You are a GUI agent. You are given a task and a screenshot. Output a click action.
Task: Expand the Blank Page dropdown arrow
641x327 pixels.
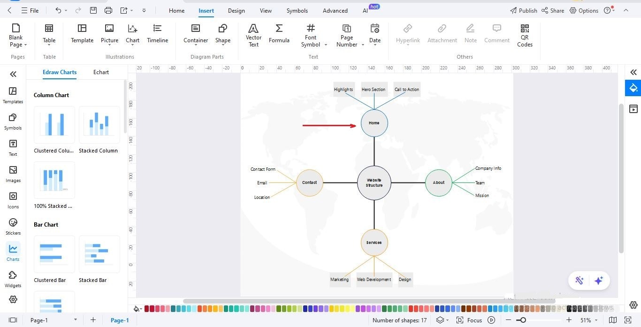pyautogui.click(x=25, y=45)
